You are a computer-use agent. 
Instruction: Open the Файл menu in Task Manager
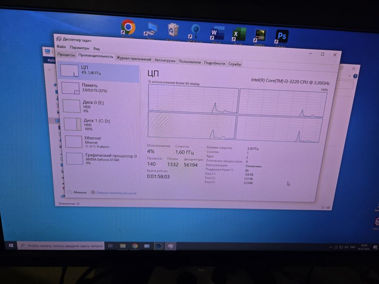pos(61,47)
